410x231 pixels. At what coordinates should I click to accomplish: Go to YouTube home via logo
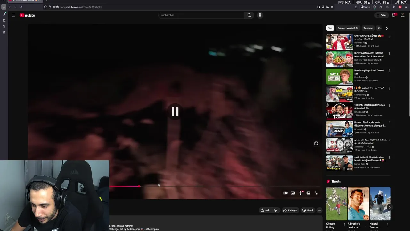(x=27, y=15)
